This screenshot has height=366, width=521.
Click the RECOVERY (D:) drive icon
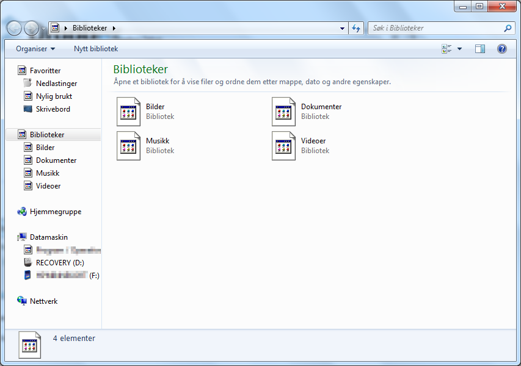28,262
